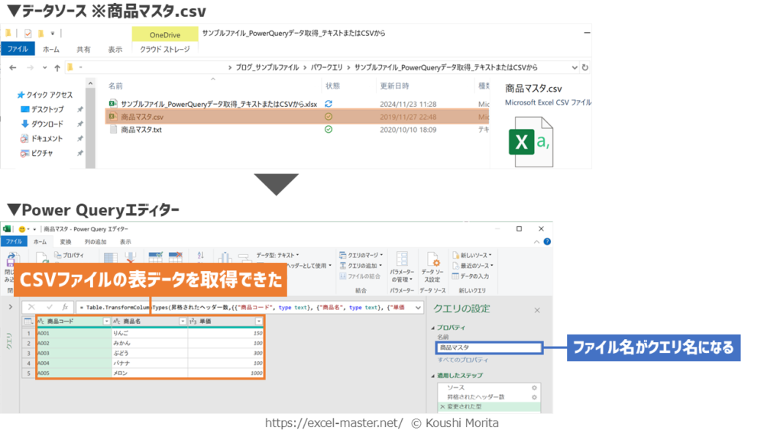Click the Explorer back arrow

point(12,67)
